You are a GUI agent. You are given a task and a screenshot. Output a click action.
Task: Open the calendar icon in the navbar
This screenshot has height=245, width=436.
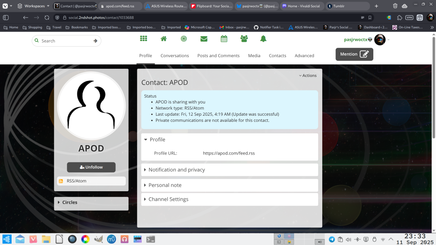click(224, 39)
